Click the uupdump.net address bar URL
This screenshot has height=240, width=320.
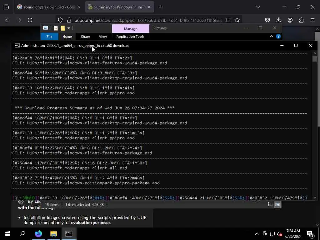148,20
